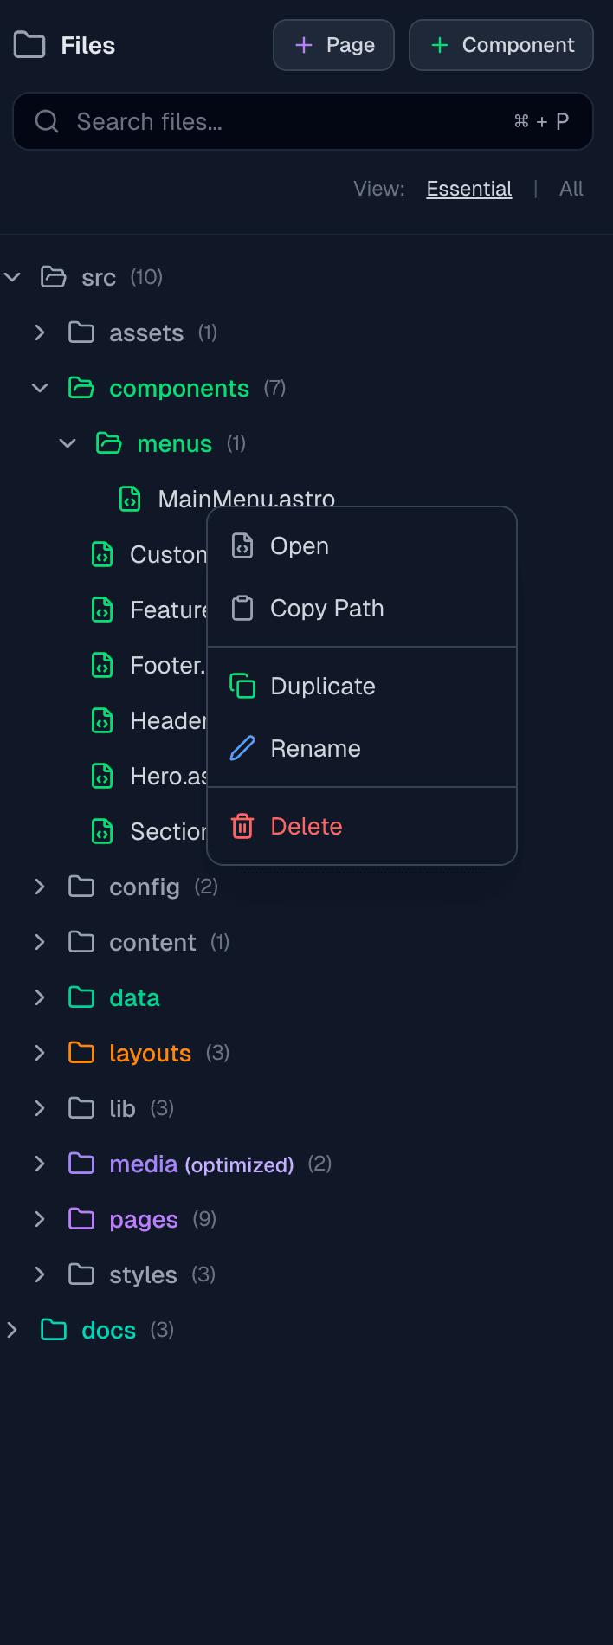This screenshot has height=1645, width=613.
Task: Click the Files folder icon in the header
Action: (29, 45)
